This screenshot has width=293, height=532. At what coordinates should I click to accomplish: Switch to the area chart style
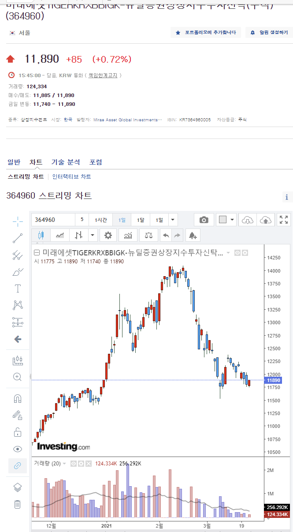(60, 236)
